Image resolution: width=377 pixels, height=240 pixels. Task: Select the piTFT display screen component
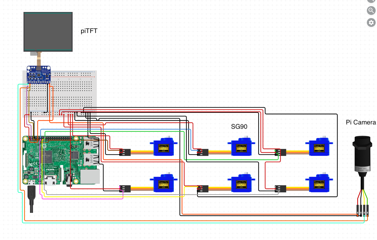click(x=48, y=31)
